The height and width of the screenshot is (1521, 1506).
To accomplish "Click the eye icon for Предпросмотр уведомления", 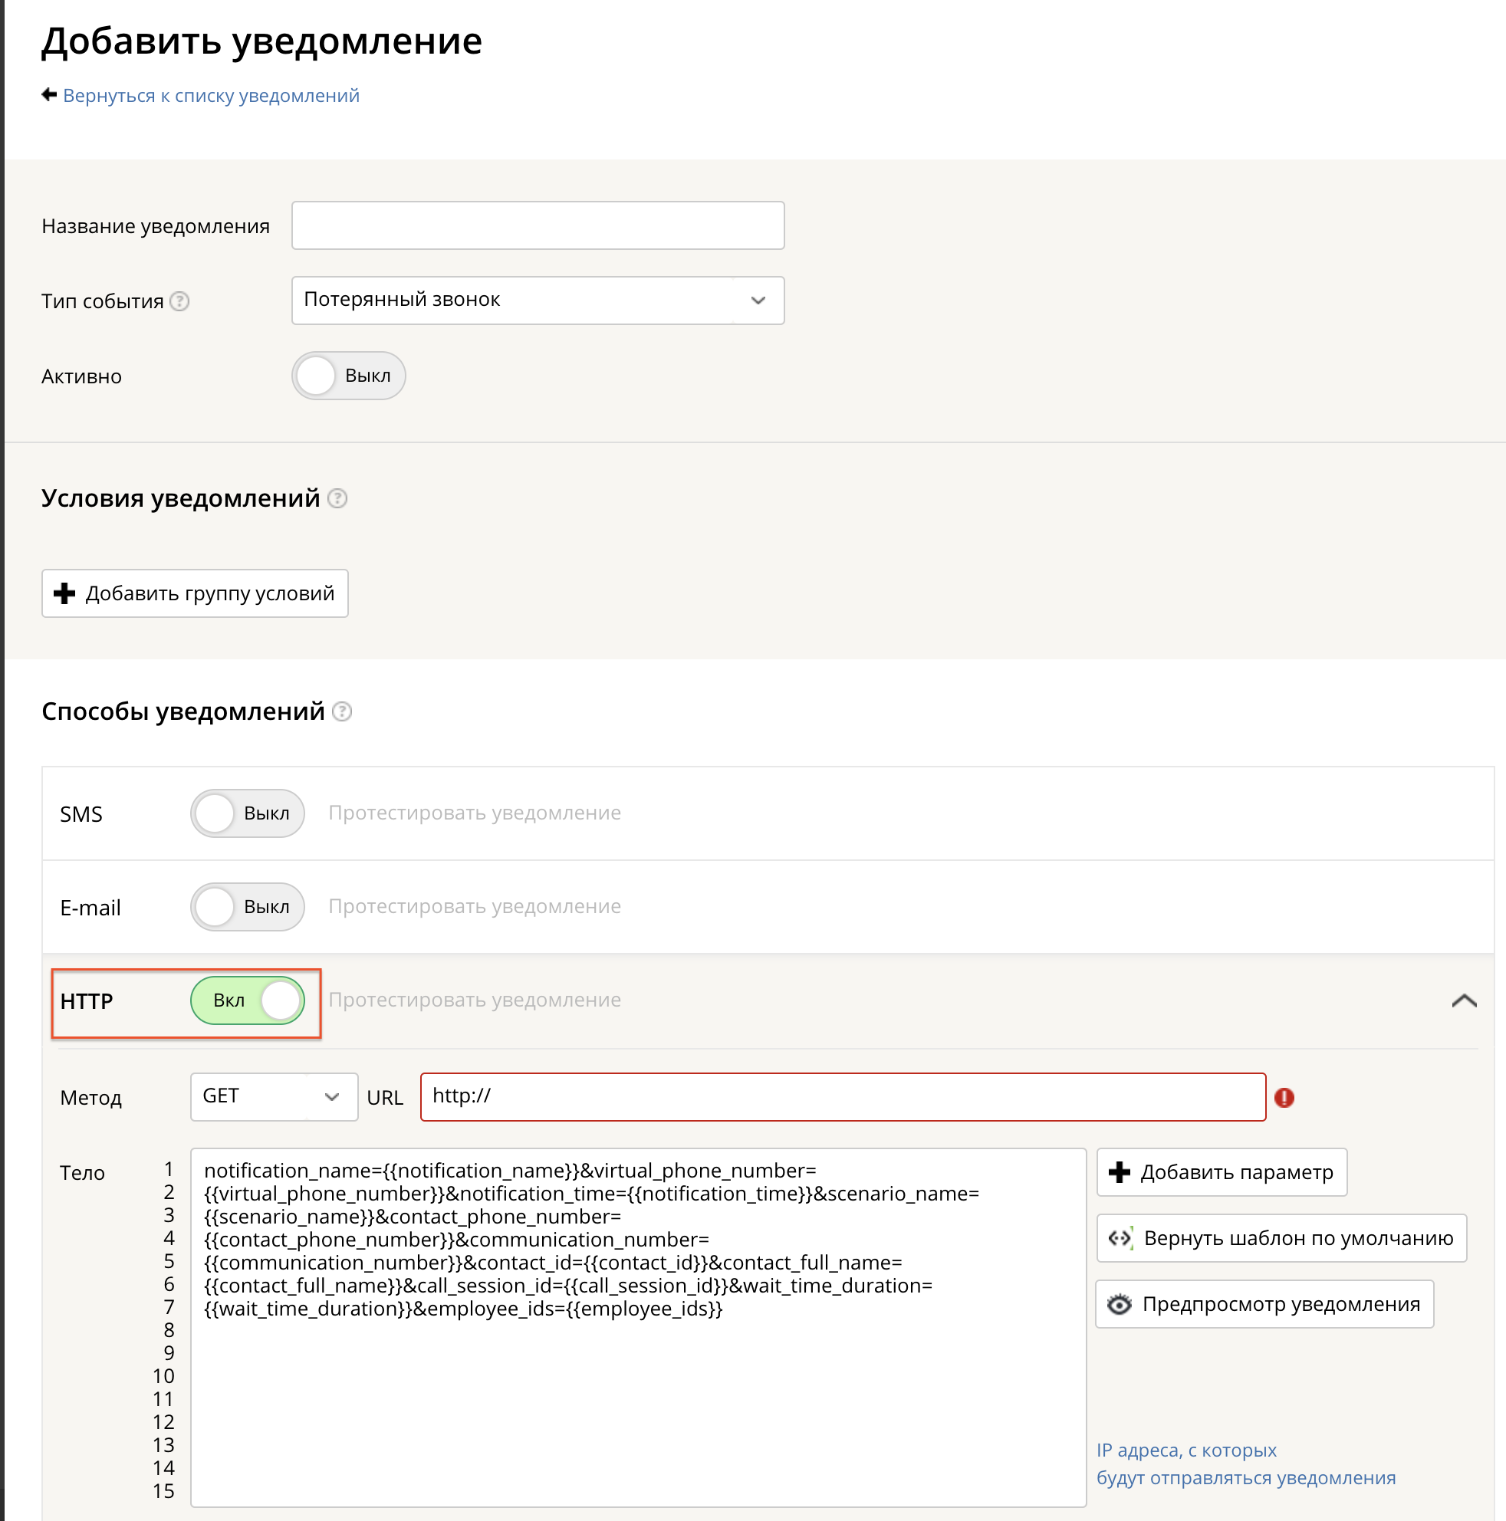I will pos(1119,1305).
